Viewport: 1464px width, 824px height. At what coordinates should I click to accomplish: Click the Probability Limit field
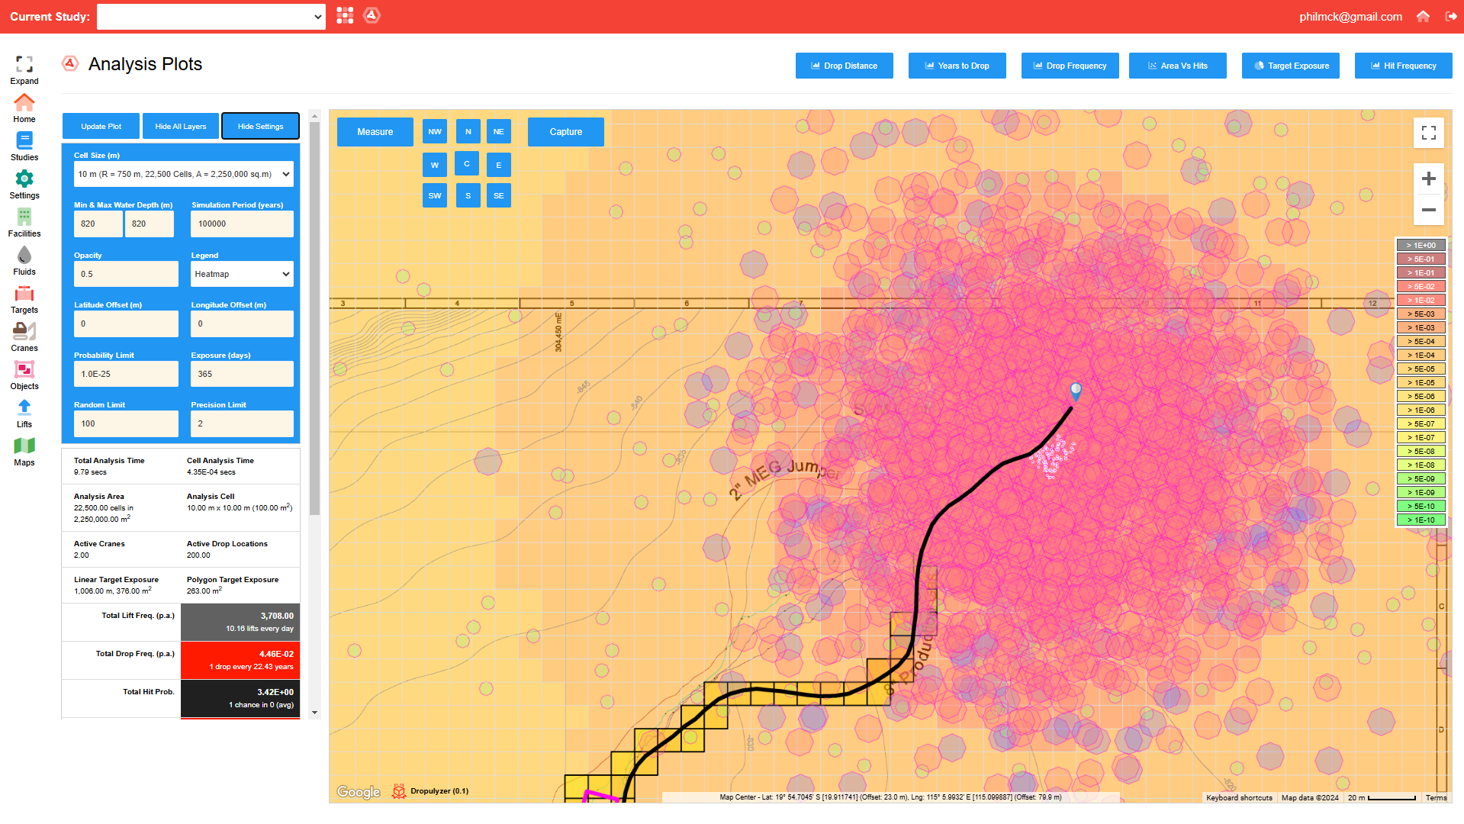(x=126, y=374)
